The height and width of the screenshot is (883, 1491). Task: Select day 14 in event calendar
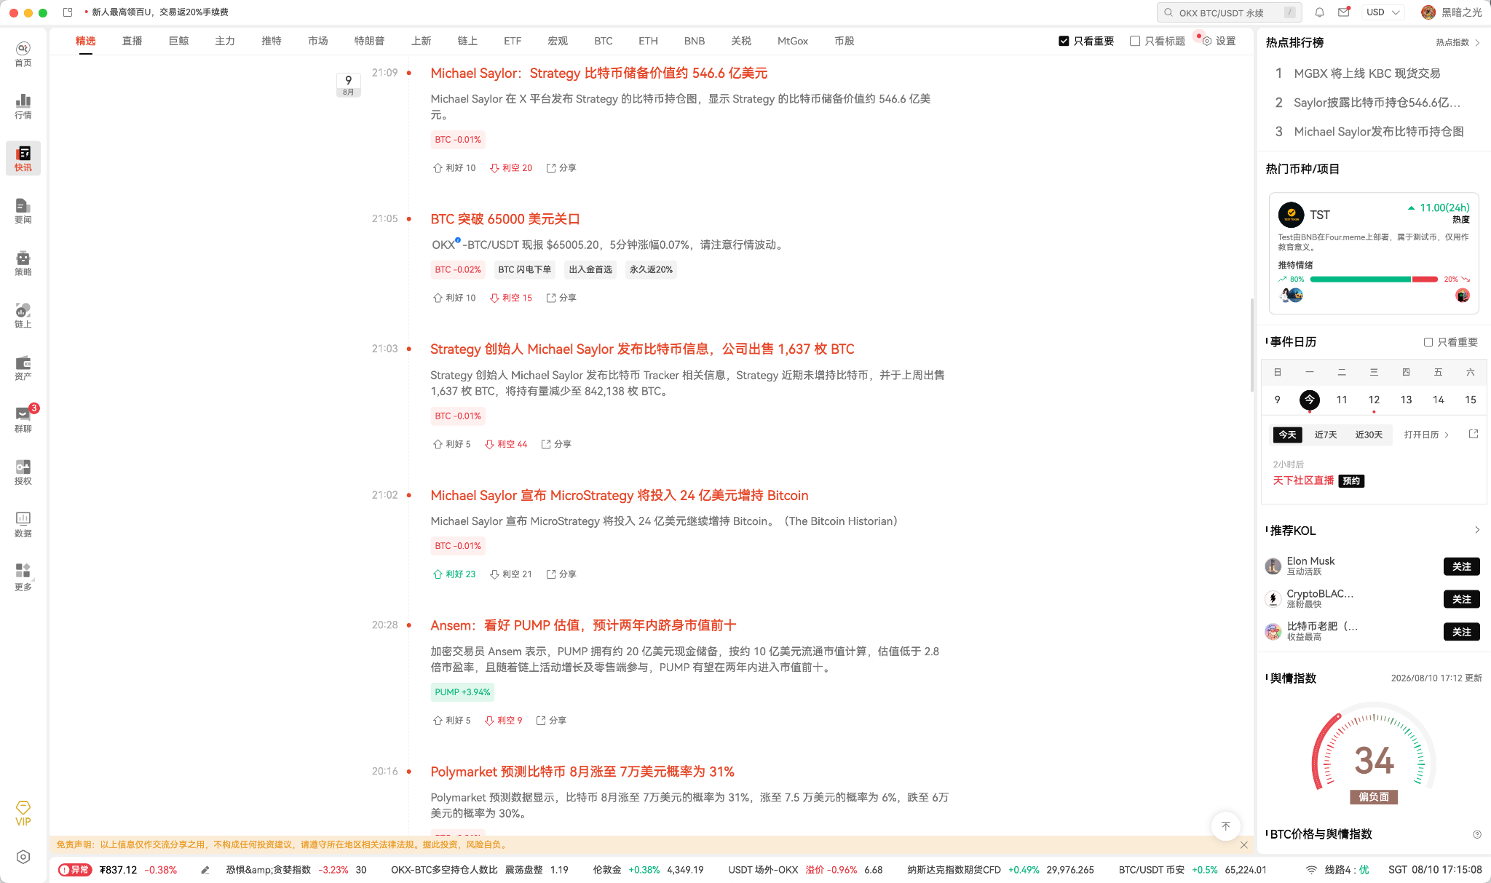[x=1438, y=400]
